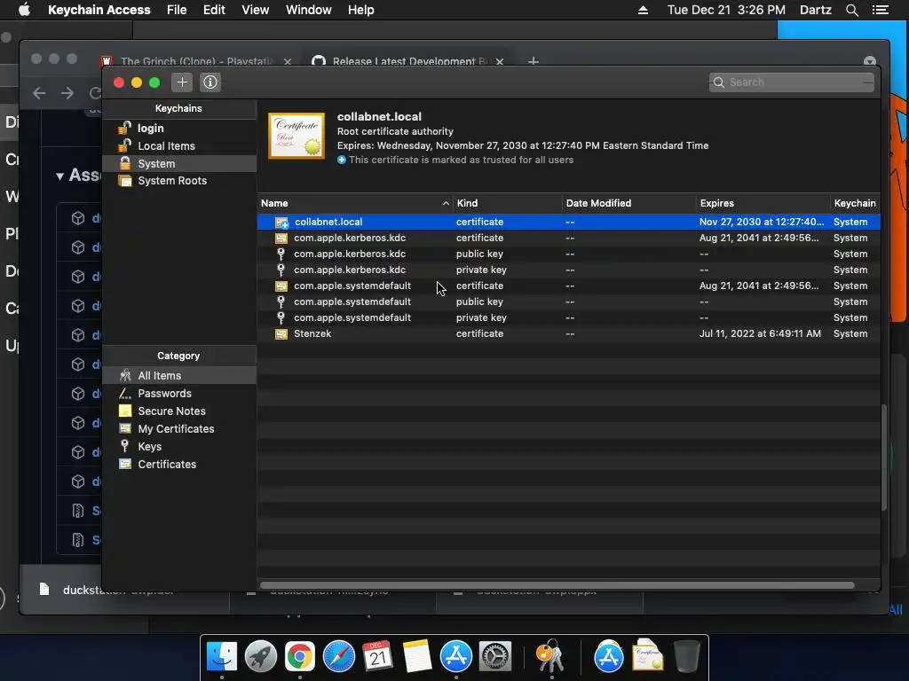Select the com.apple.kerberos.kdc certificate row
Image resolution: width=909 pixels, height=681 pixels.
569,238
